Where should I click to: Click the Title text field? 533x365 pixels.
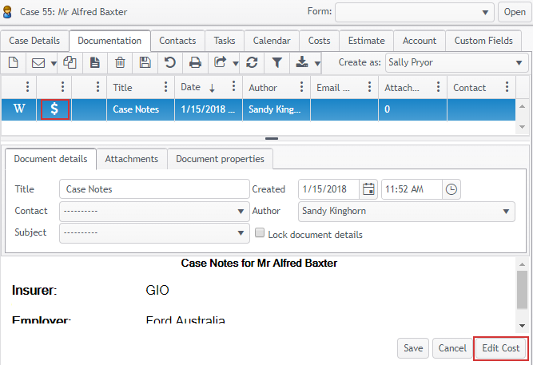[x=154, y=189]
